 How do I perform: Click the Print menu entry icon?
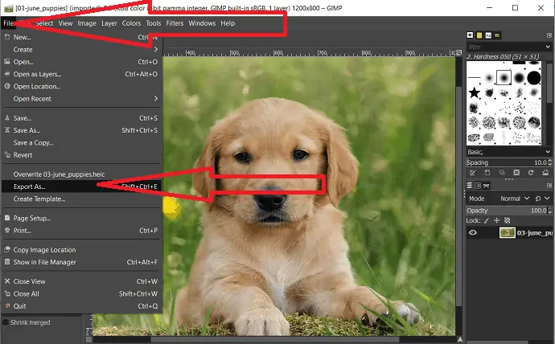point(6,231)
